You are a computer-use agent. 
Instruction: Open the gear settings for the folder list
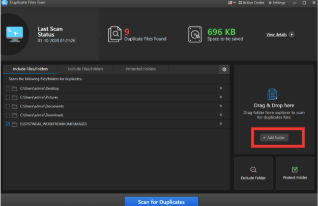224,69
